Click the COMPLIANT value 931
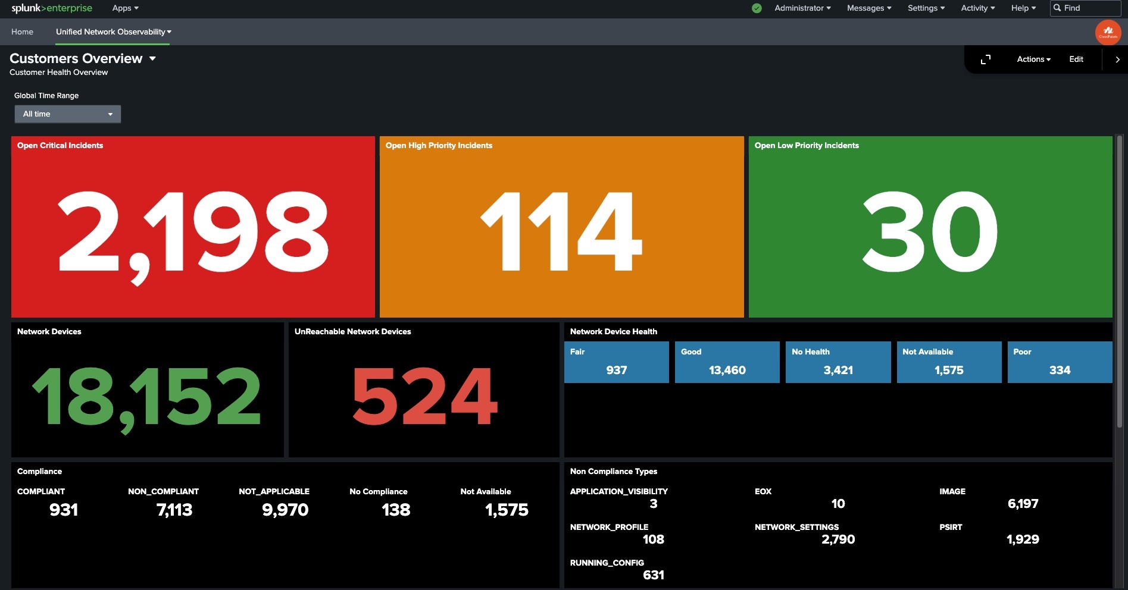The image size is (1128, 590). coord(64,510)
